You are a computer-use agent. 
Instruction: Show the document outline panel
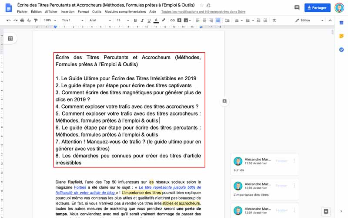[10, 38]
